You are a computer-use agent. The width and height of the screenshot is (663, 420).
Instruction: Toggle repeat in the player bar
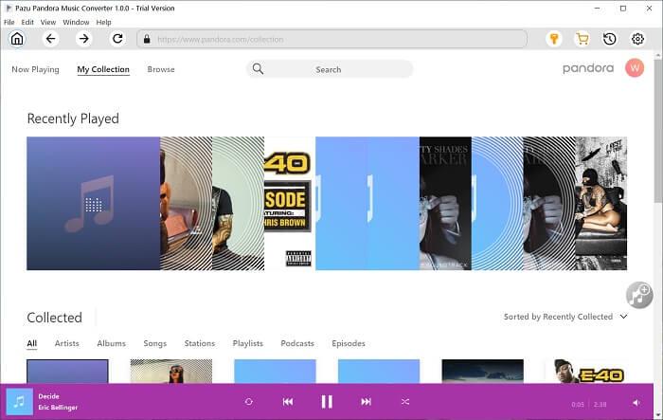248,402
